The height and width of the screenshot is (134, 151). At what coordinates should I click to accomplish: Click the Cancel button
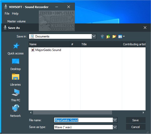(x=136, y=127)
